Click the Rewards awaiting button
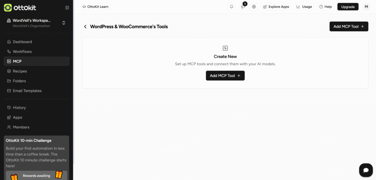Viewport: 376px width, 180px height. point(36,176)
